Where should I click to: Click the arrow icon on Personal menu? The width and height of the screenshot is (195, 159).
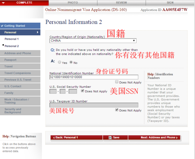(37, 32)
